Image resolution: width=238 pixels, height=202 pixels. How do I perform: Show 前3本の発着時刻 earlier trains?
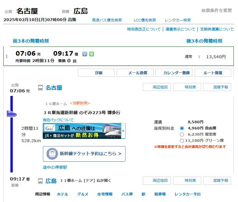coord(31,41)
